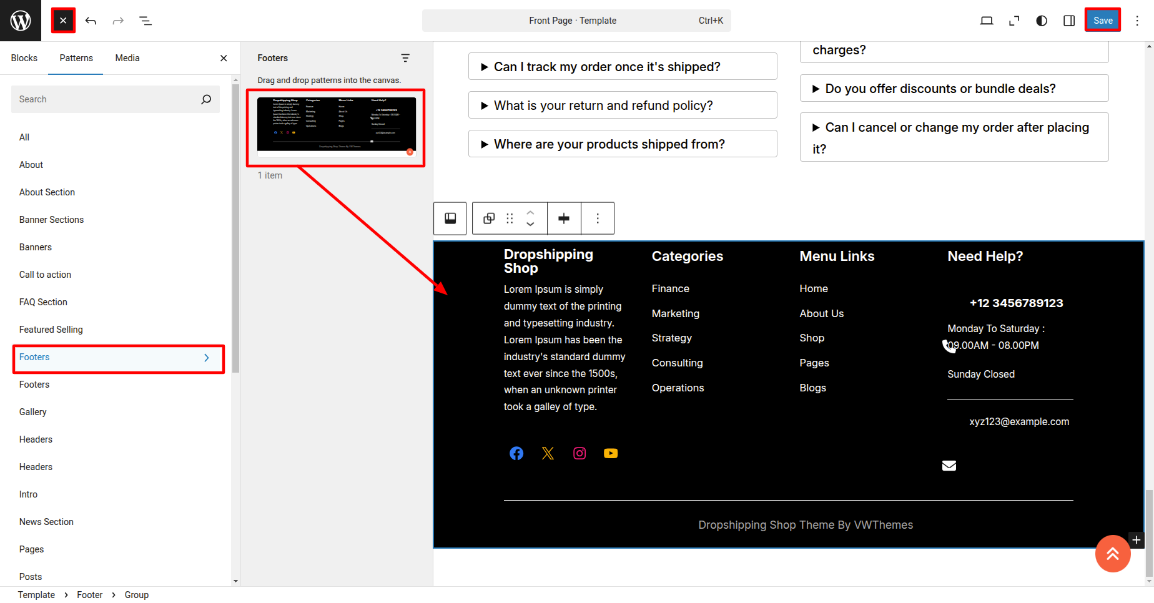
Task: Toggle the block inserter close button
Action: pyautogui.click(x=63, y=21)
